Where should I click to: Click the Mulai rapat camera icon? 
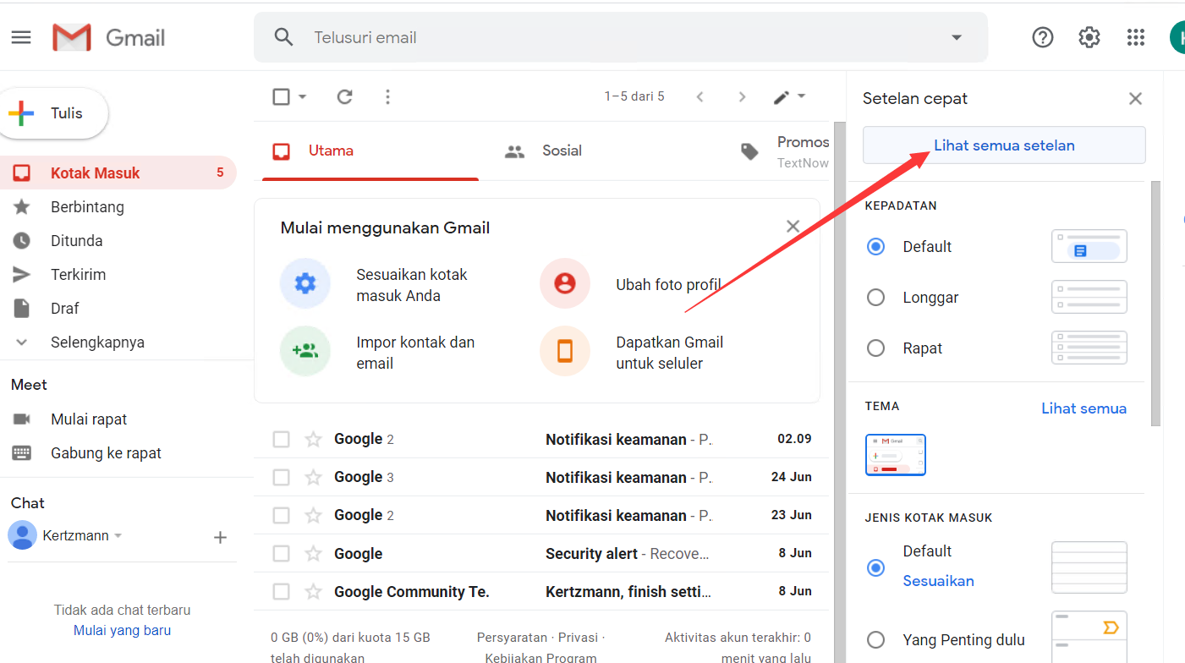(x=22, y=419)
